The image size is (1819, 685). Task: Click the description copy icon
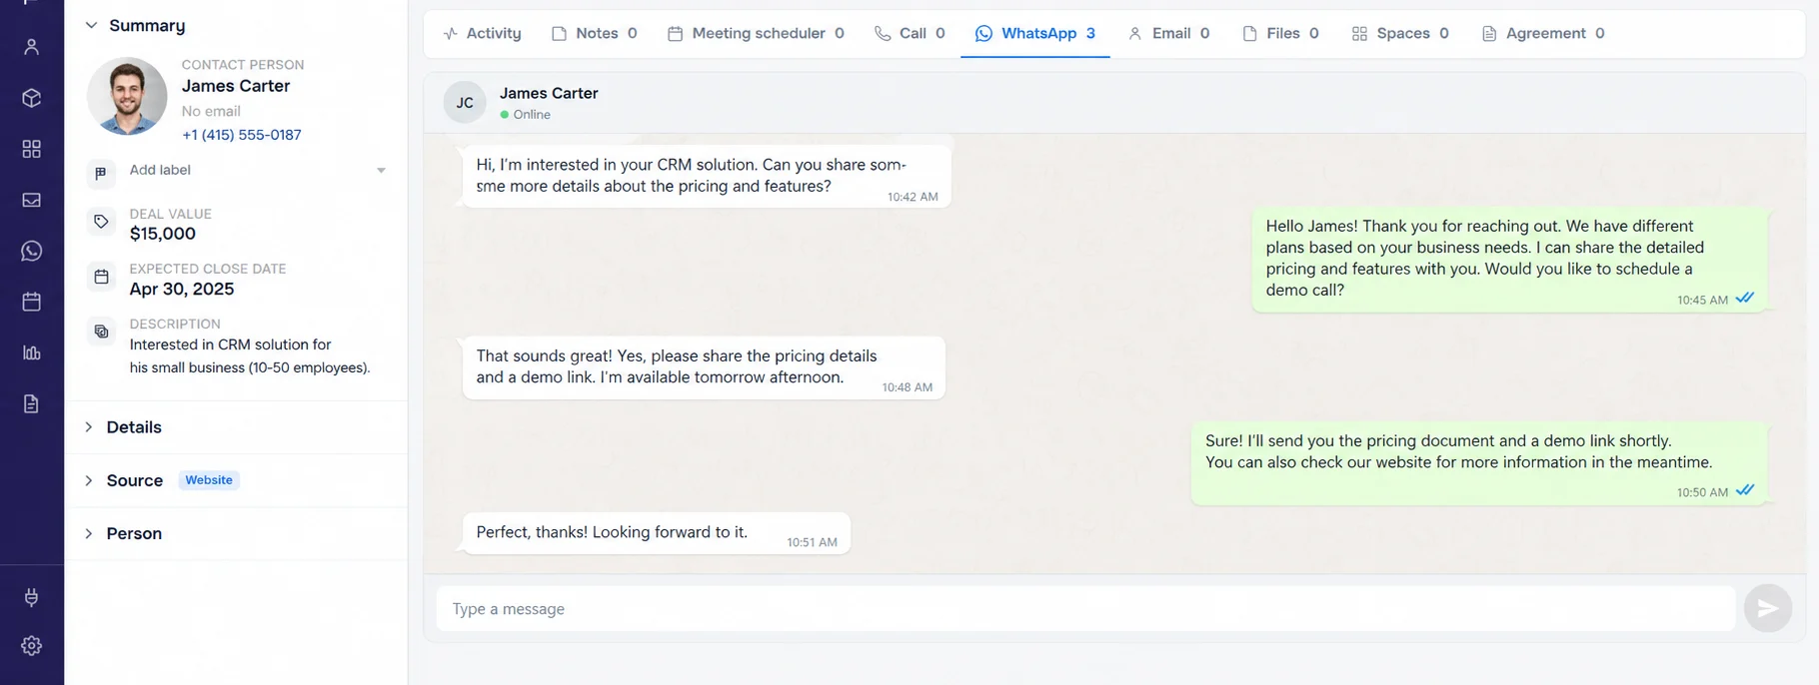point(101,332)
